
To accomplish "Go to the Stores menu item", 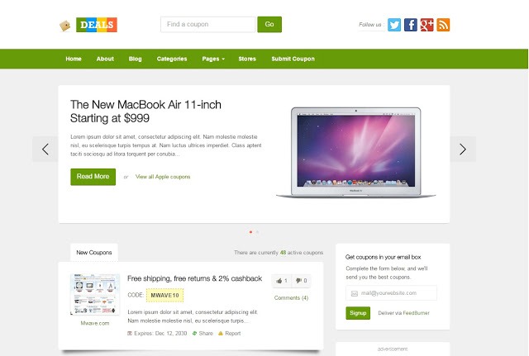I will 247,59.
